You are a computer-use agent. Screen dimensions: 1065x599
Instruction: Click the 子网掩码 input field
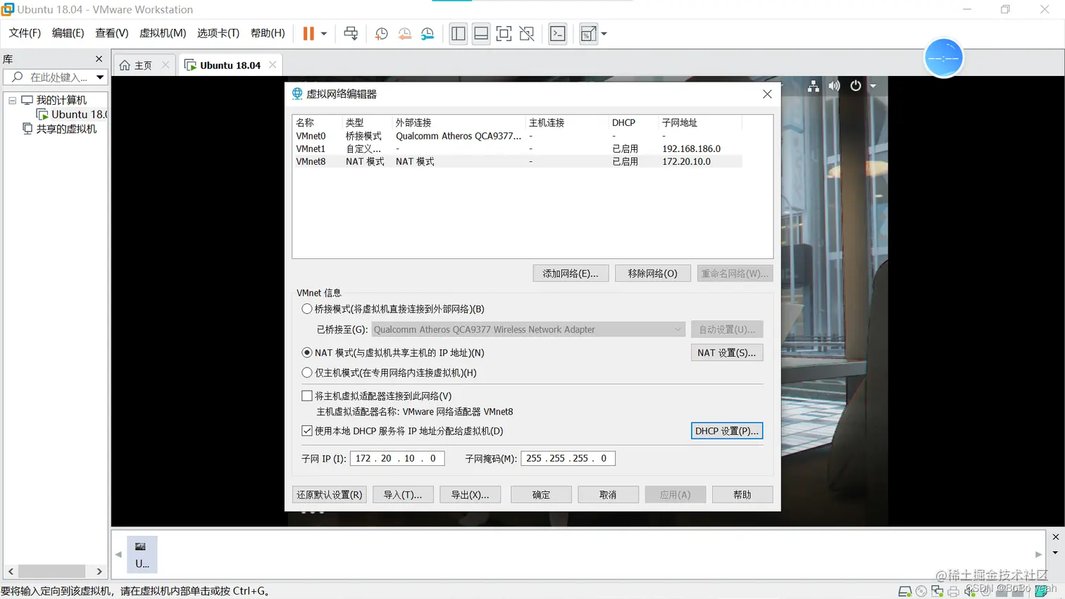(568, 458)
